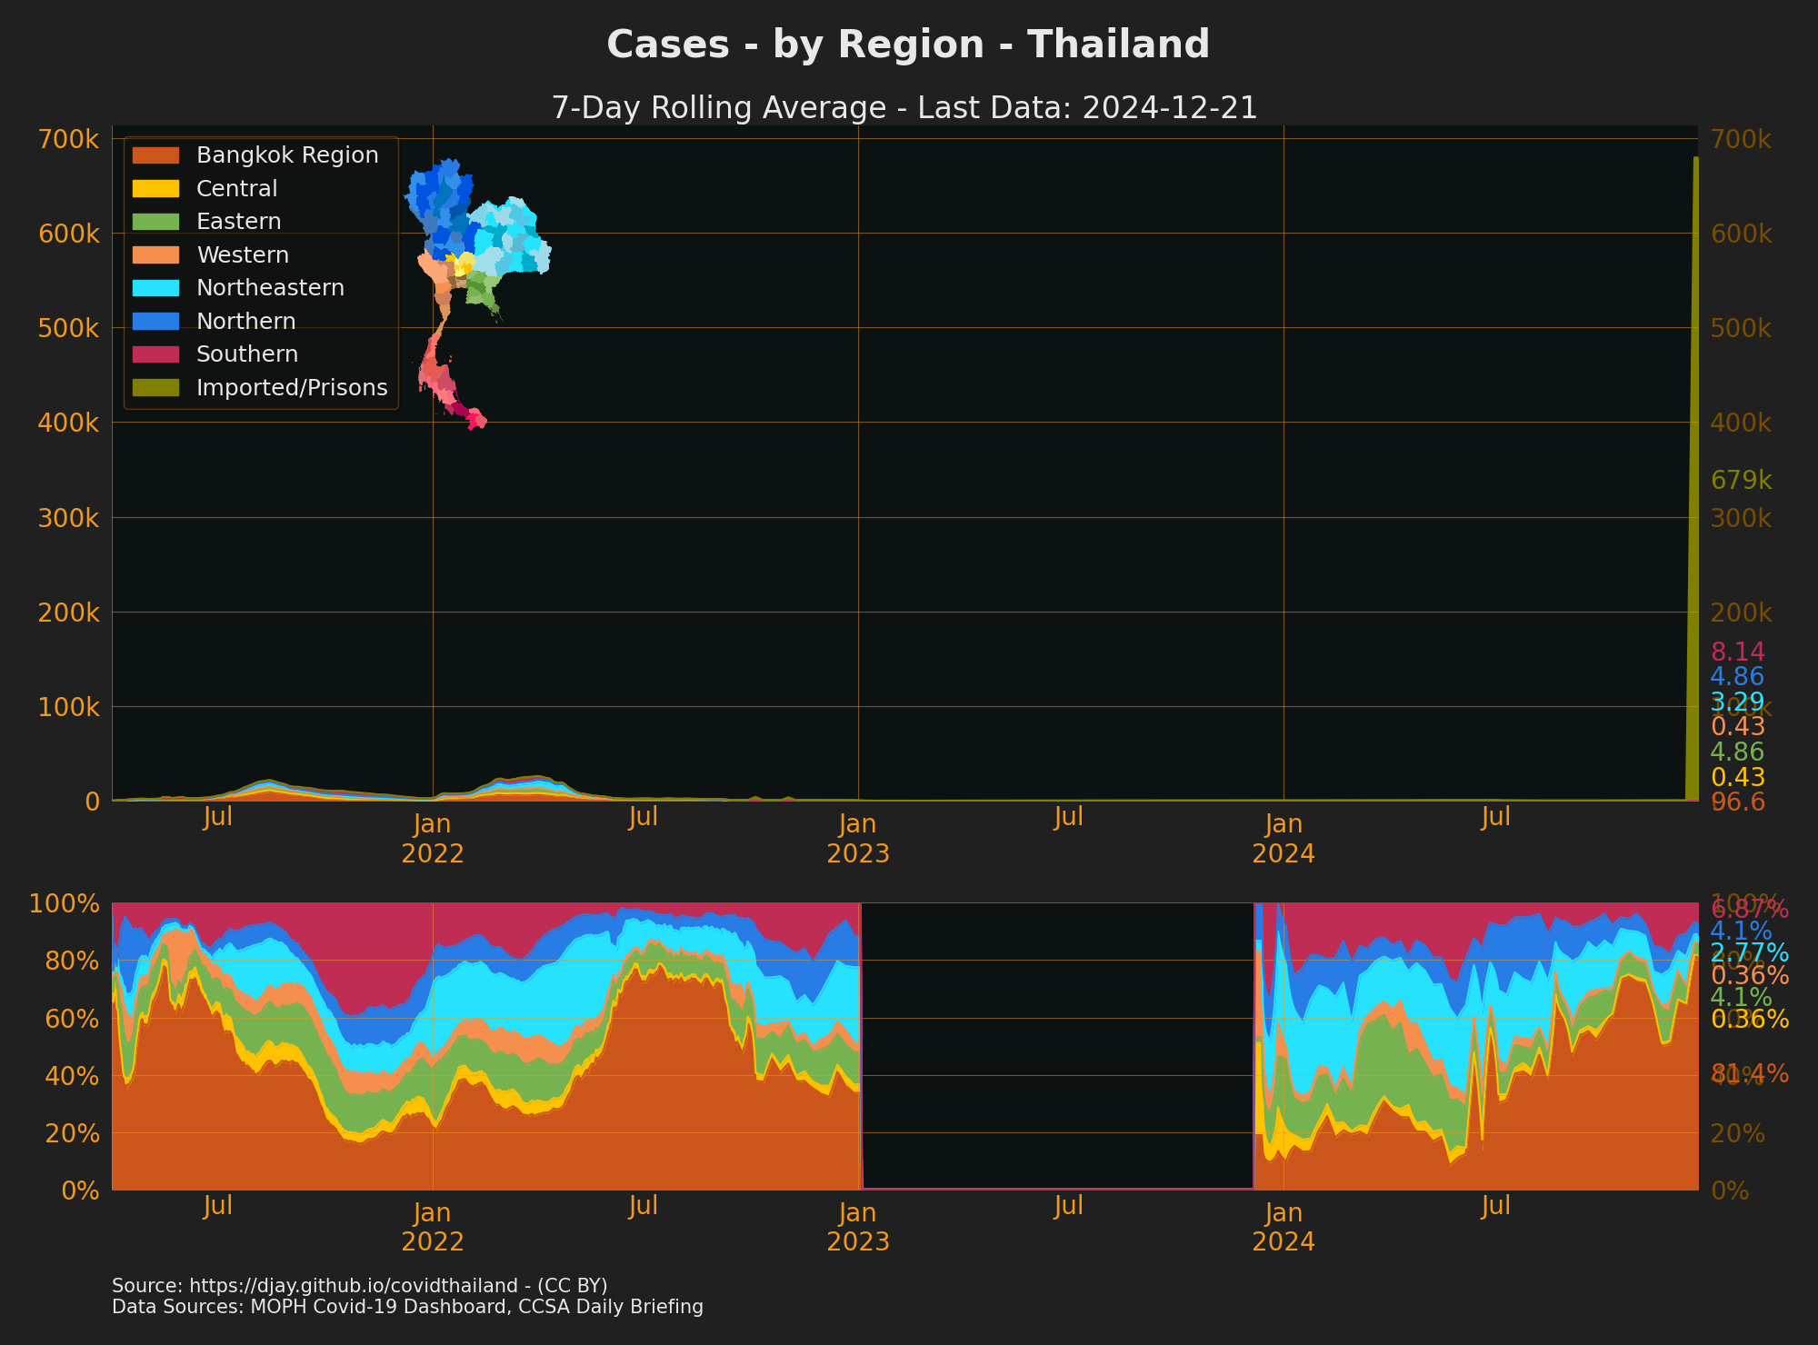
Task: Click the 'Northeastern' legend label text
Action: 270,288
